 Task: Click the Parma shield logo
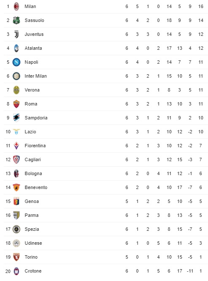(16, 215)
